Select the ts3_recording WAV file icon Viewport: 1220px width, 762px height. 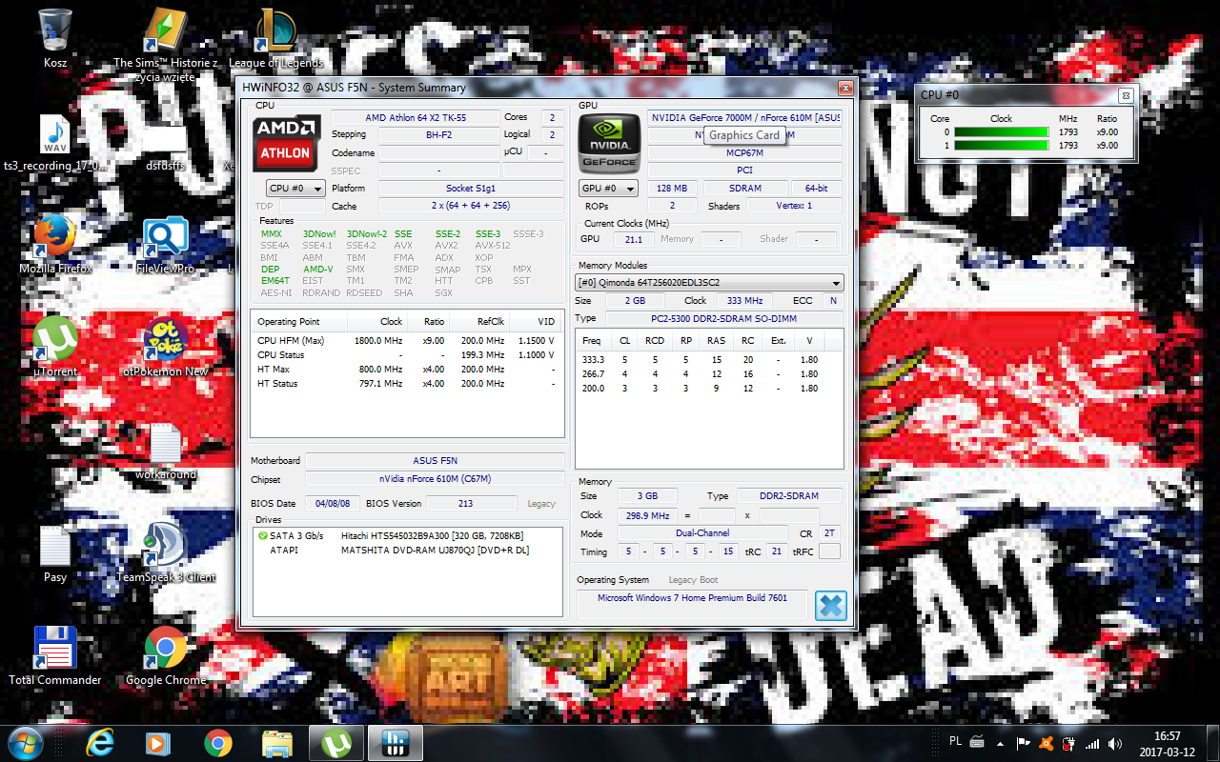[x=55, y=143]
